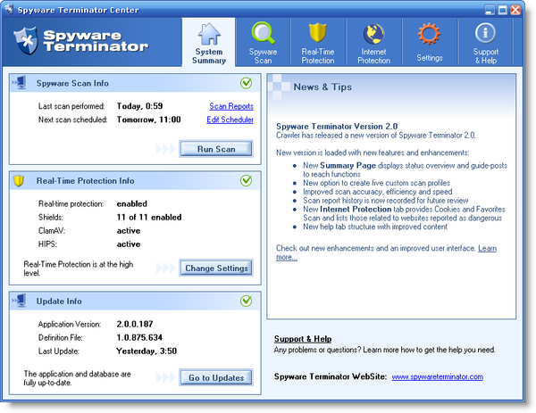The width and height of the screenshot is (536, 413).
Task: Click the orange Settings gear icon
Action: [429, 34]
